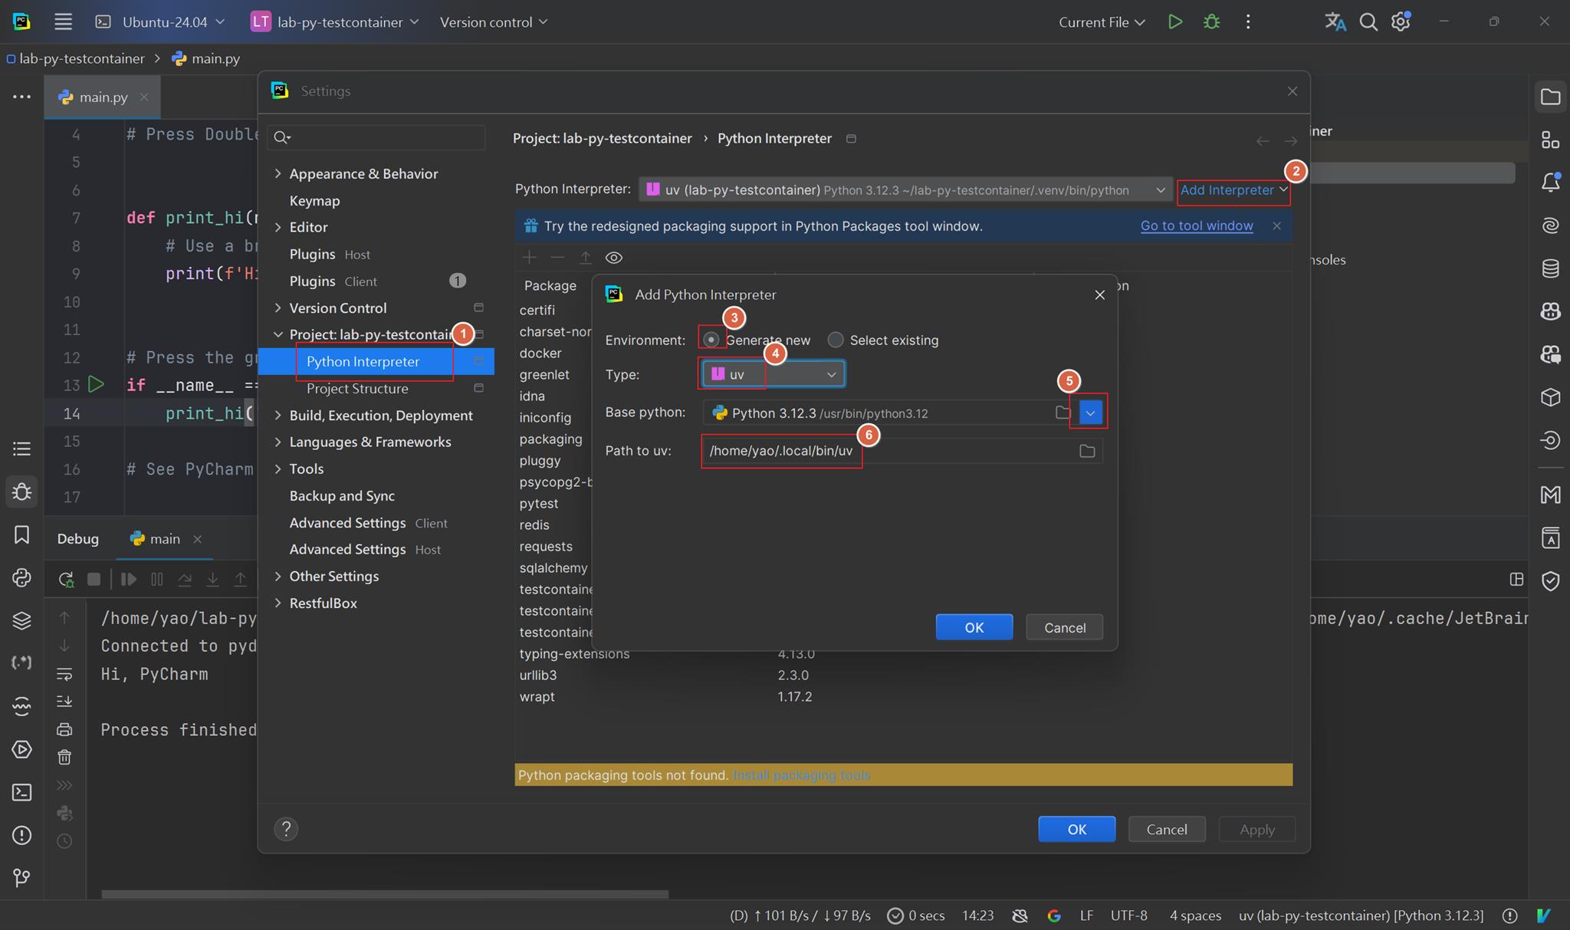Collapse the Project: lab-py-testcontainer node
Image resolution: width=1570 pixels, height=930 pixels.
(x=278, y=334)
